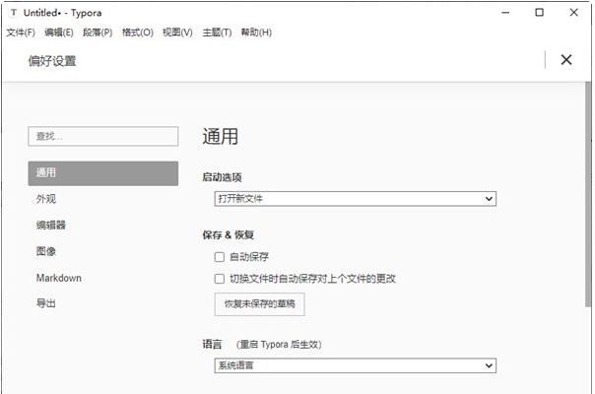Open the 文件(F) menu
The image size is (595, 394).
click(21, 33)
